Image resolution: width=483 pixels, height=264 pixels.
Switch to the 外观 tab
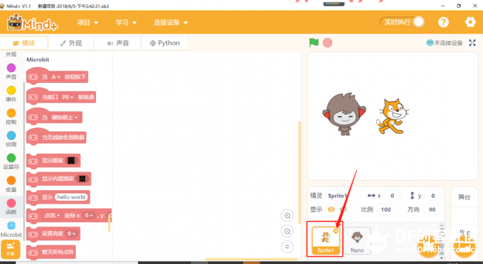pos(71,43)
